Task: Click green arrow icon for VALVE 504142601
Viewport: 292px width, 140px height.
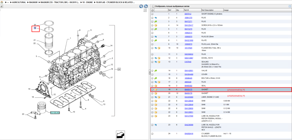Action: tap(156, 71)
